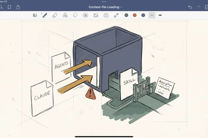Image resolution: width=208 pixels, height=138 pixels.
Task: Toggle the page layout/zoom window tool
Action: (35, 15)
